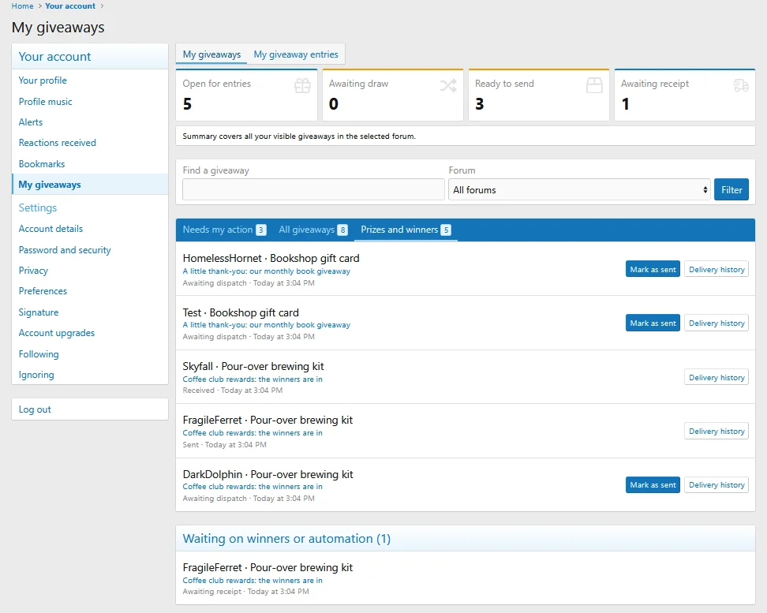View Delivery history for HomelessHornet
This screenshot has height=613, width=767.
point(716,270)
